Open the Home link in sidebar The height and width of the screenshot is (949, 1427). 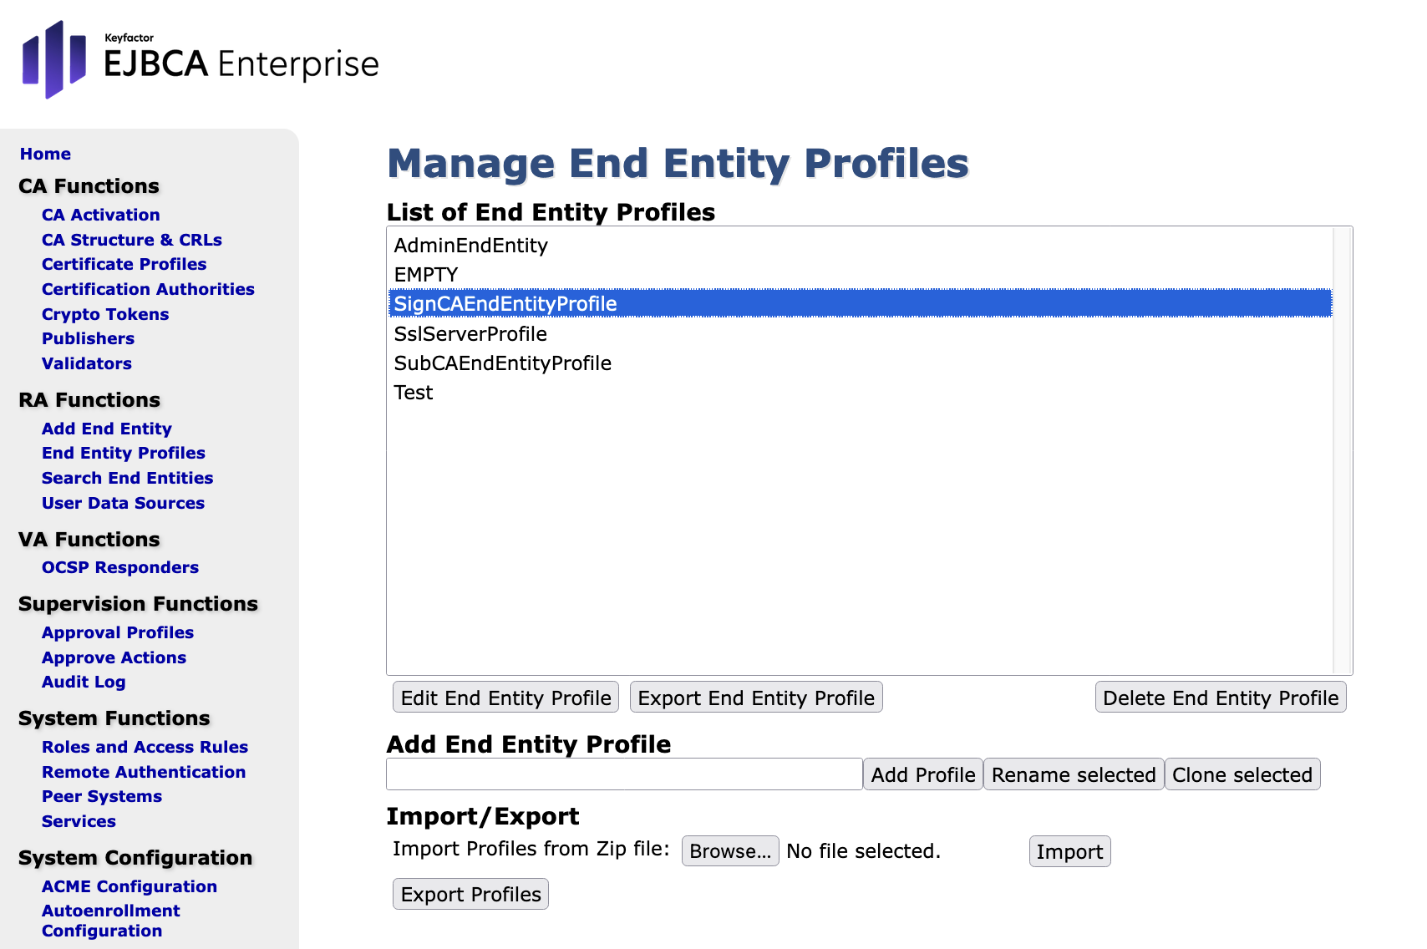(x=45, y=154)
